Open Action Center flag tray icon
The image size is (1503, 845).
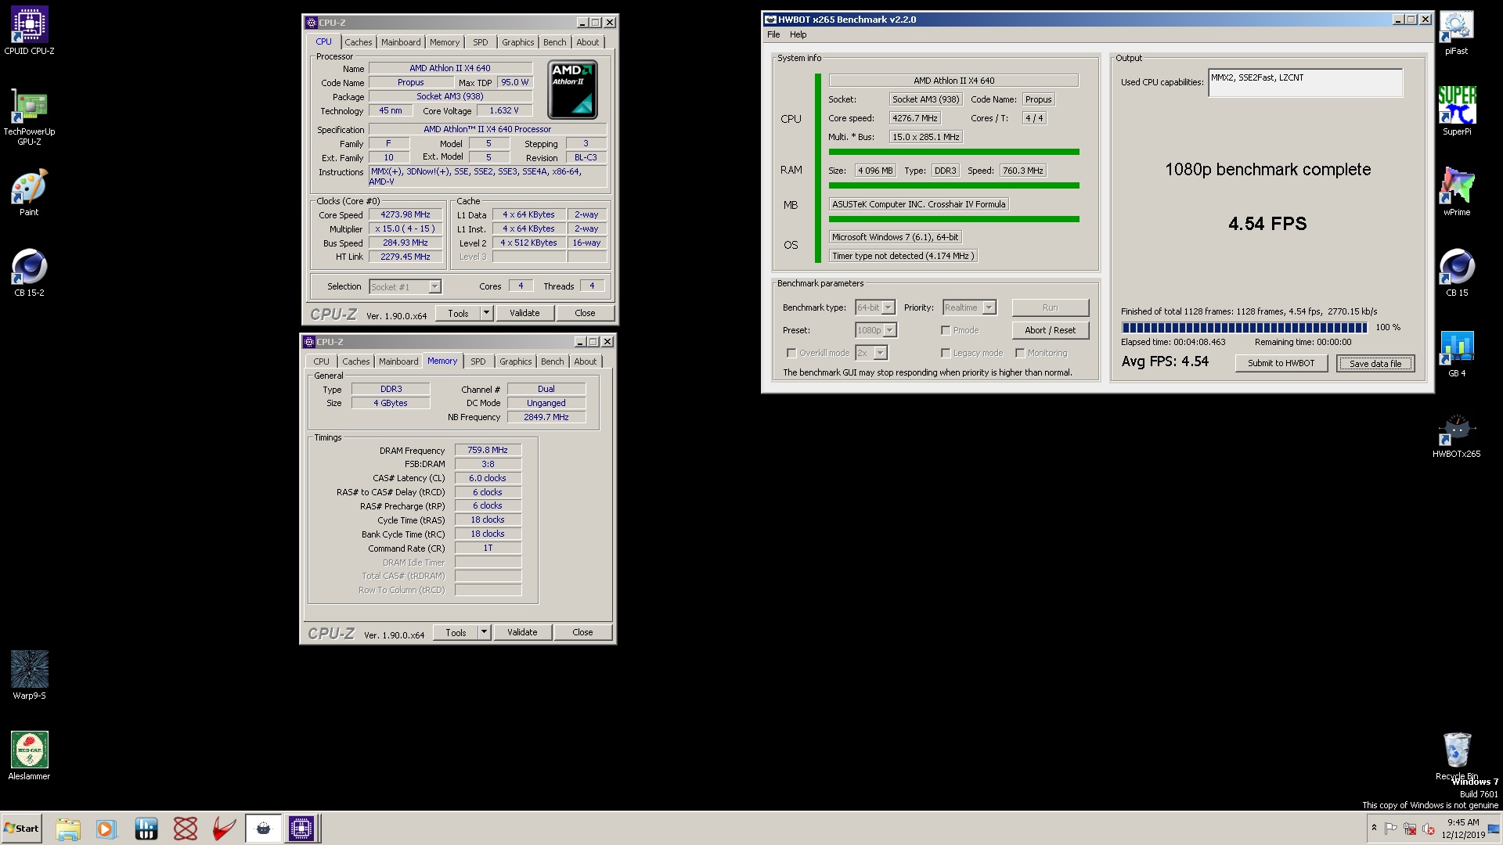[x=1391, y=829]
